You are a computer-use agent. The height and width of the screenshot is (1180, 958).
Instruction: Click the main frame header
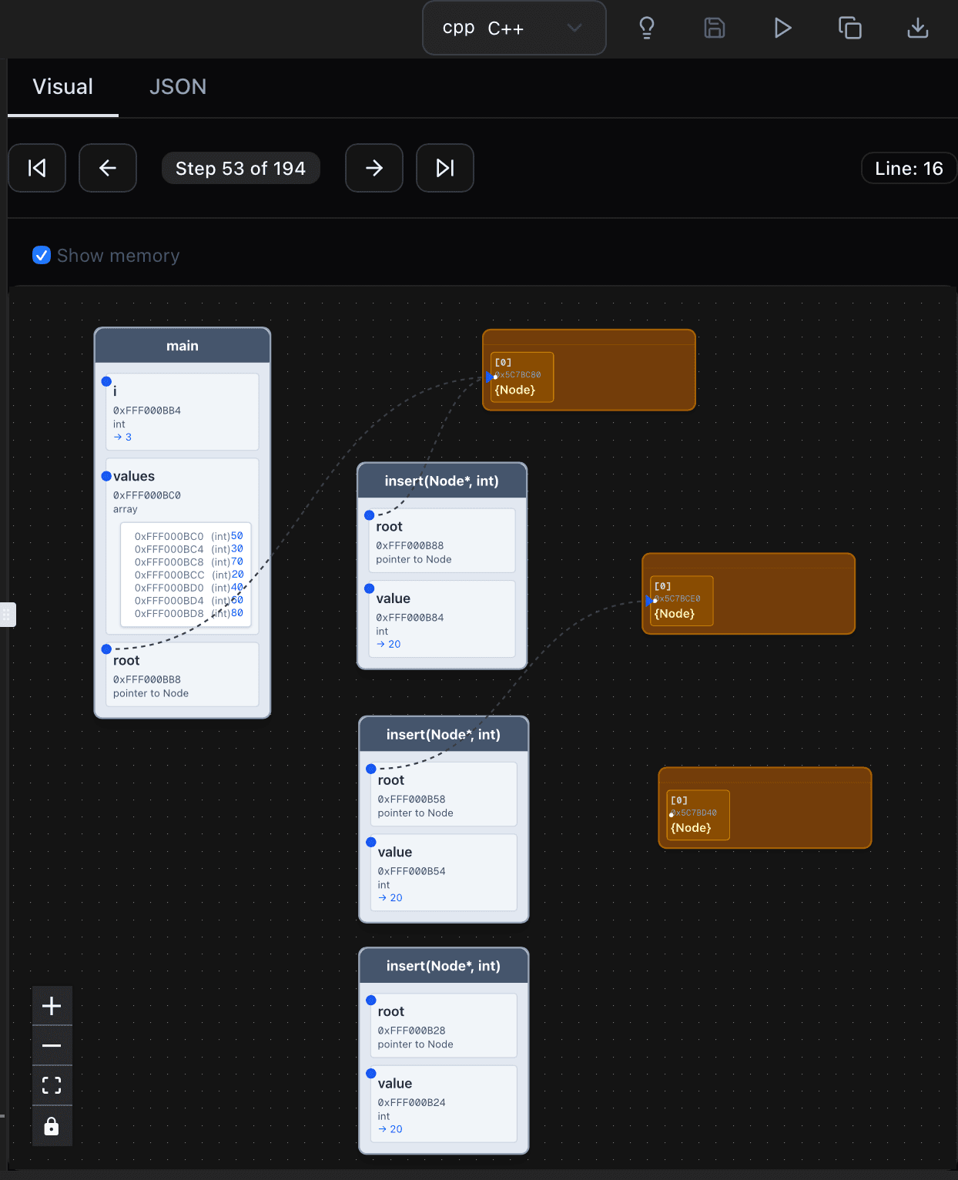point(183,346)
